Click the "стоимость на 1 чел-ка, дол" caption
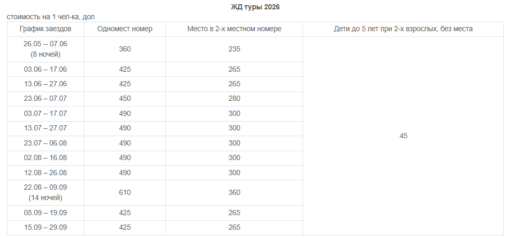This screenshot has width=507, height=238. (x=51, y=17)
